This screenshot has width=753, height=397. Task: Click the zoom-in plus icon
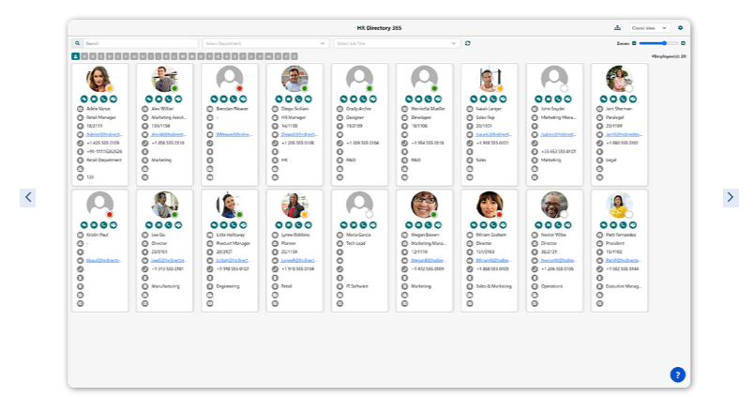tap(683, 43)
